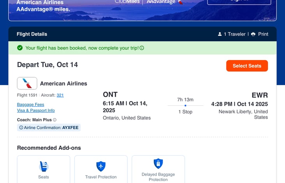
Task: Click the 1 Stop flight indicator
Action: tap(185, 112)
